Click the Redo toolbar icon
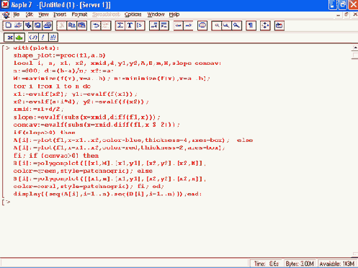358x268 pixels. (x=106, y=25)
